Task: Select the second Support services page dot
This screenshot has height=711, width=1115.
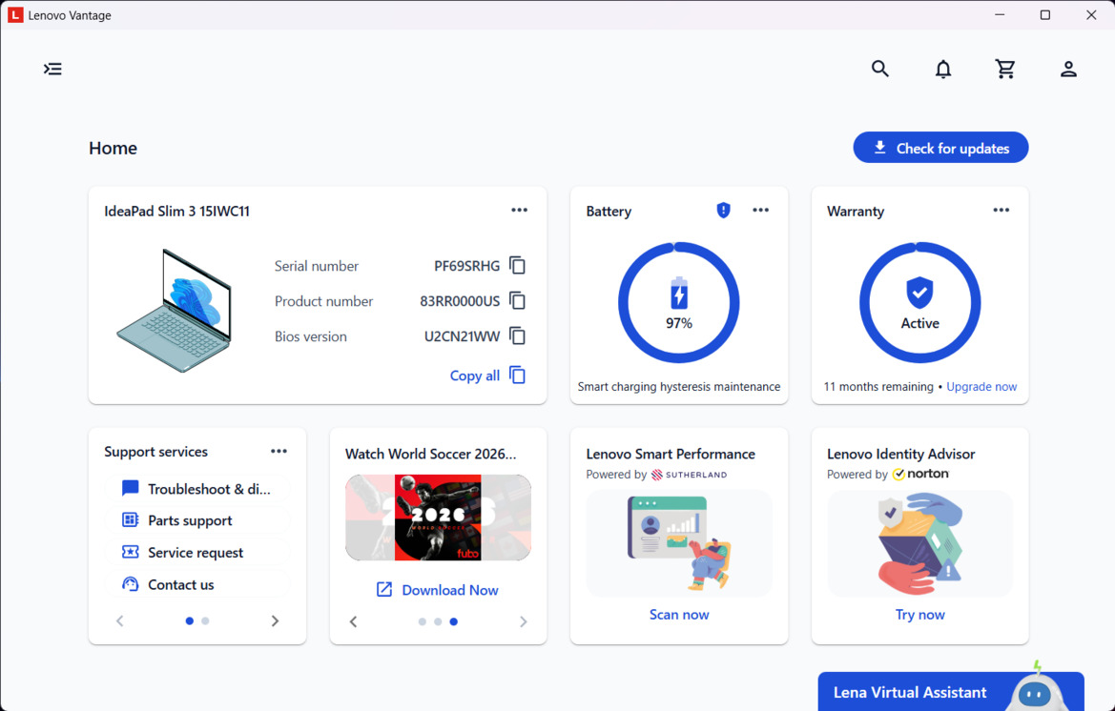Action: click(205, 620)
